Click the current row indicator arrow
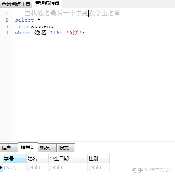This screenshot has width=175, height=178. tap(1, 168)
